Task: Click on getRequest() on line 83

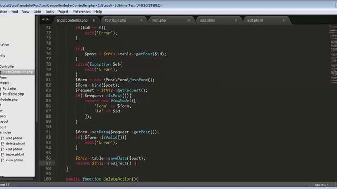Action: (x=132, y=90)
